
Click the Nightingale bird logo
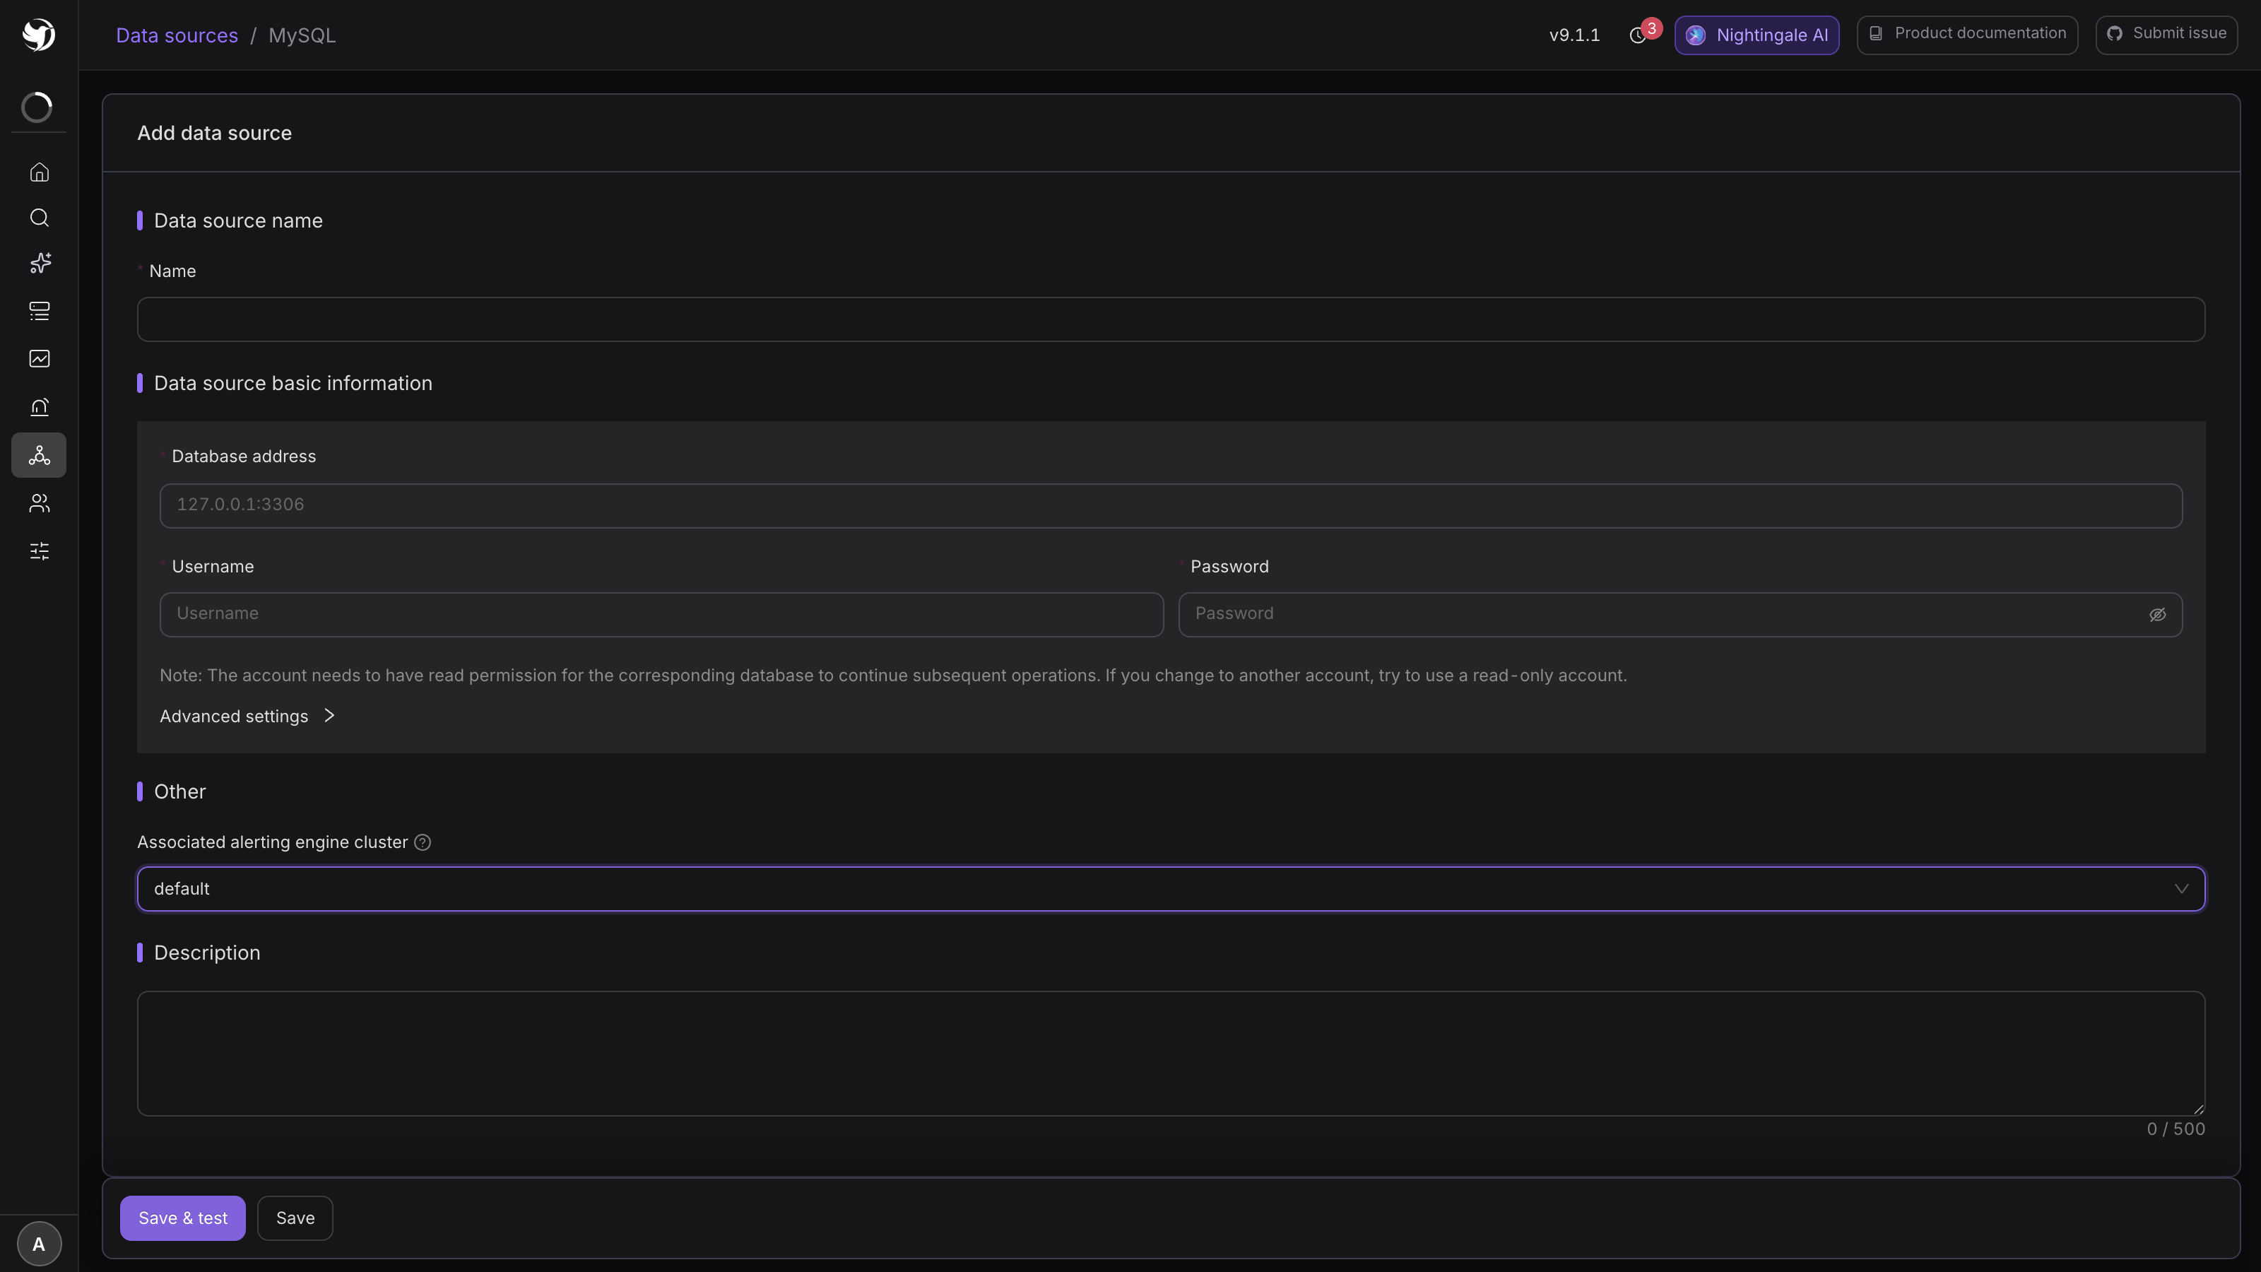[x=39, y=35]
